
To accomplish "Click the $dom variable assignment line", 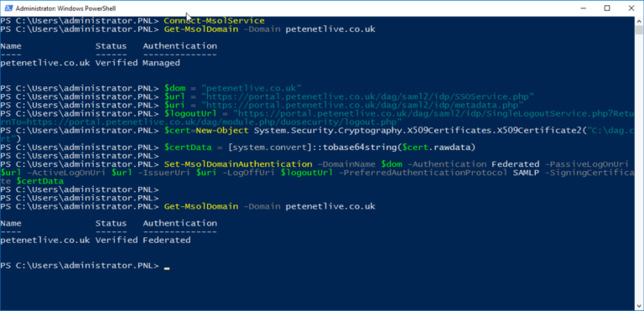I will tap(233, 88).
